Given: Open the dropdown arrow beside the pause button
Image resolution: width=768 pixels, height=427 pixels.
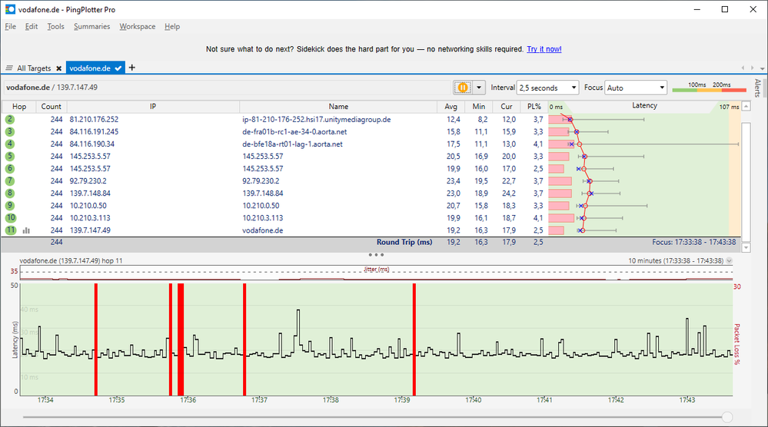Looking at the screenshot, I should (478, 88).
